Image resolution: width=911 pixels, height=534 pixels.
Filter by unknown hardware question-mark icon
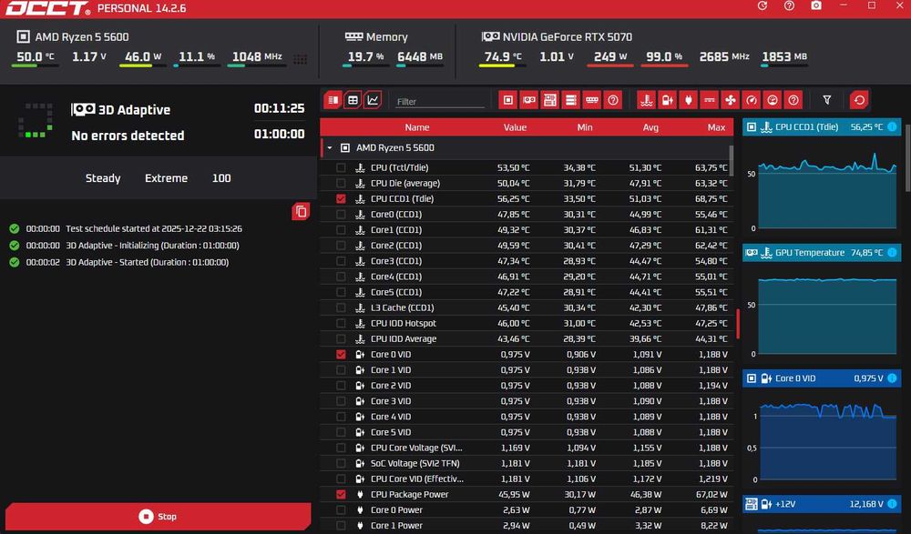coord(612,100)
